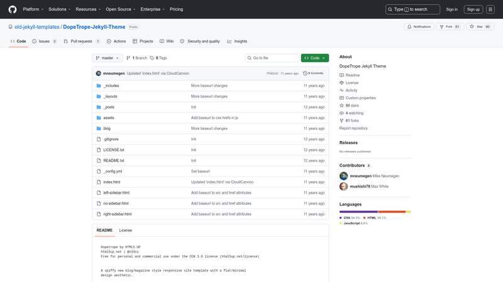View the 1 Branch list
Screen dimensions: 503x282
point(136,58)
